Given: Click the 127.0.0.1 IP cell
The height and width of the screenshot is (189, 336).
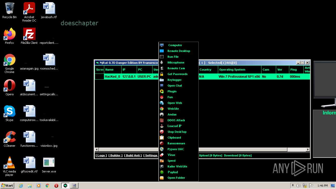Looking at the screenshot, I should [x=129, y=77].
